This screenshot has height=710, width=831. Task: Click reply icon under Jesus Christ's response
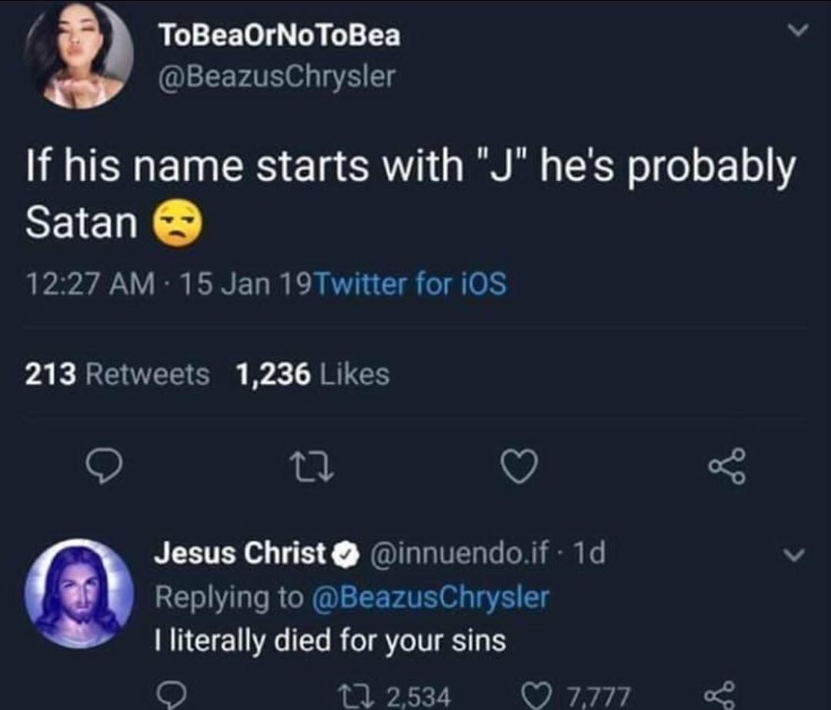click(170, 695)
